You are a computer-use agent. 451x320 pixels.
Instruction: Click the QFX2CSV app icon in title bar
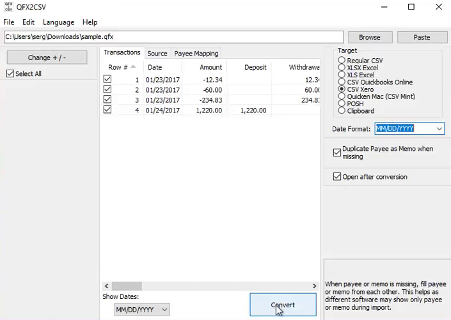(8, 6)
